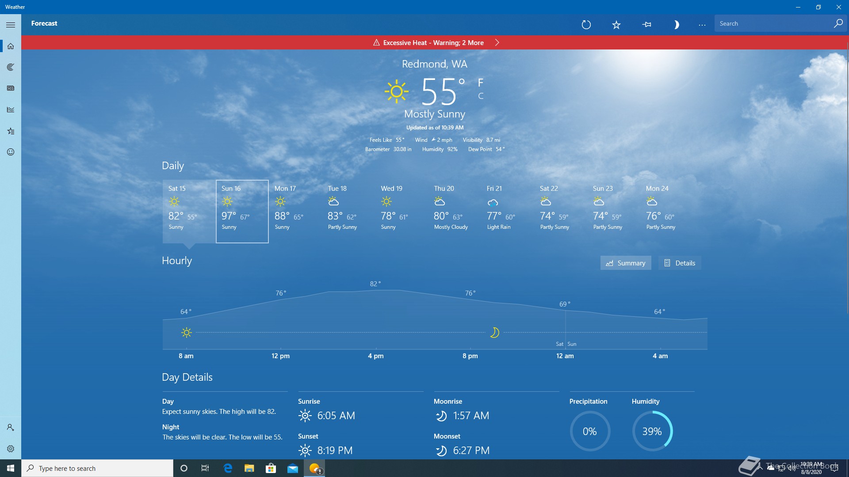Select Sun 16 daily forecast
849x477 pixels.
242,211
